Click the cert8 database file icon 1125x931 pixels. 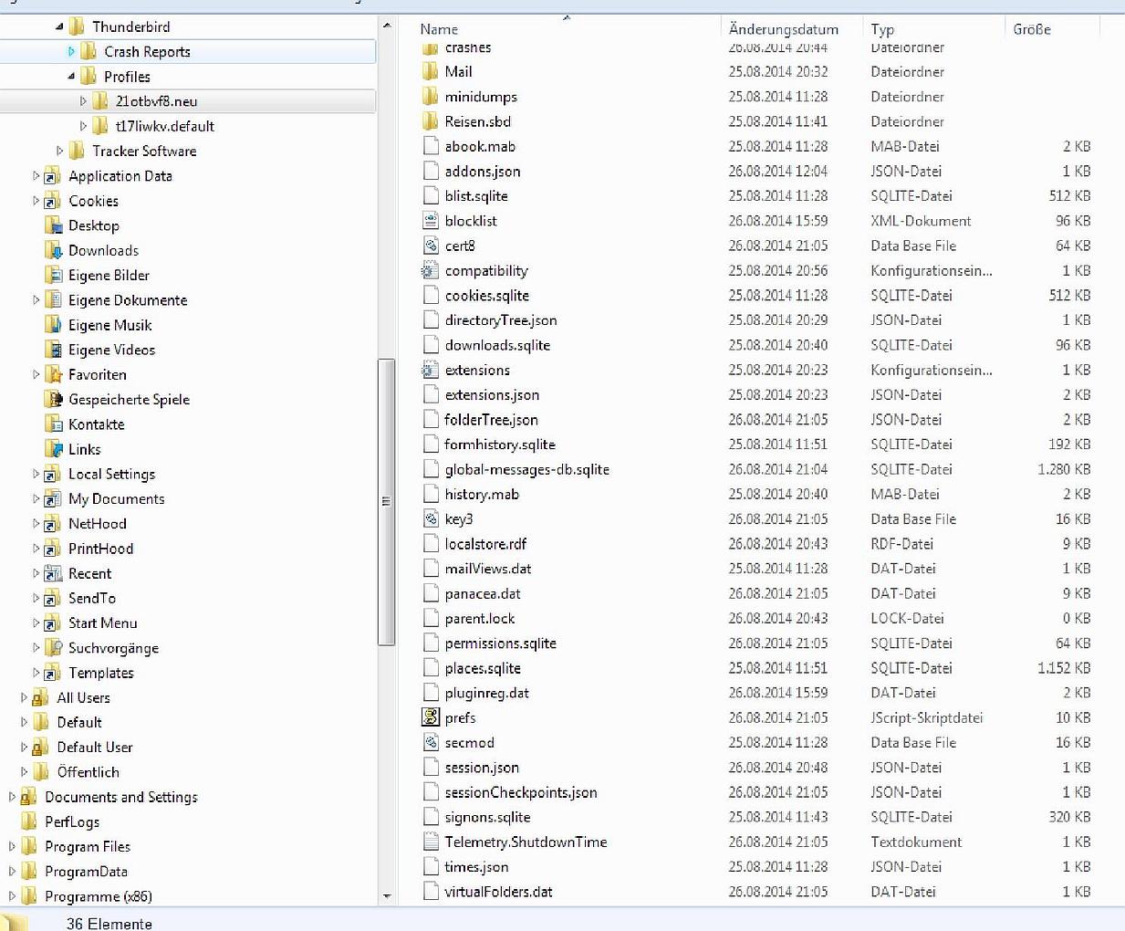pos(431,246)
